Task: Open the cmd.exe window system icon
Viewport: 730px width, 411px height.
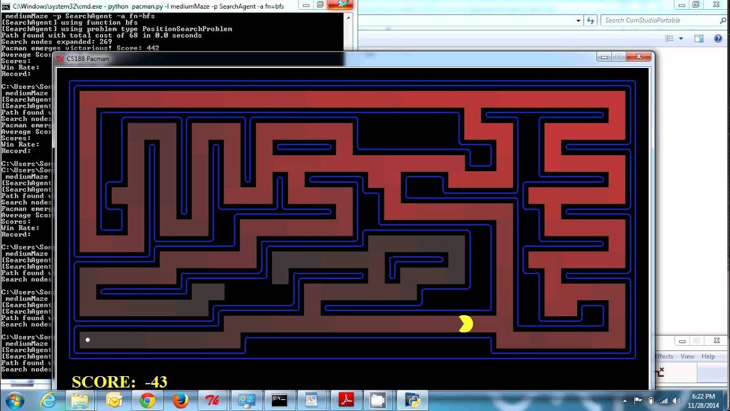Action: [6, 6]
